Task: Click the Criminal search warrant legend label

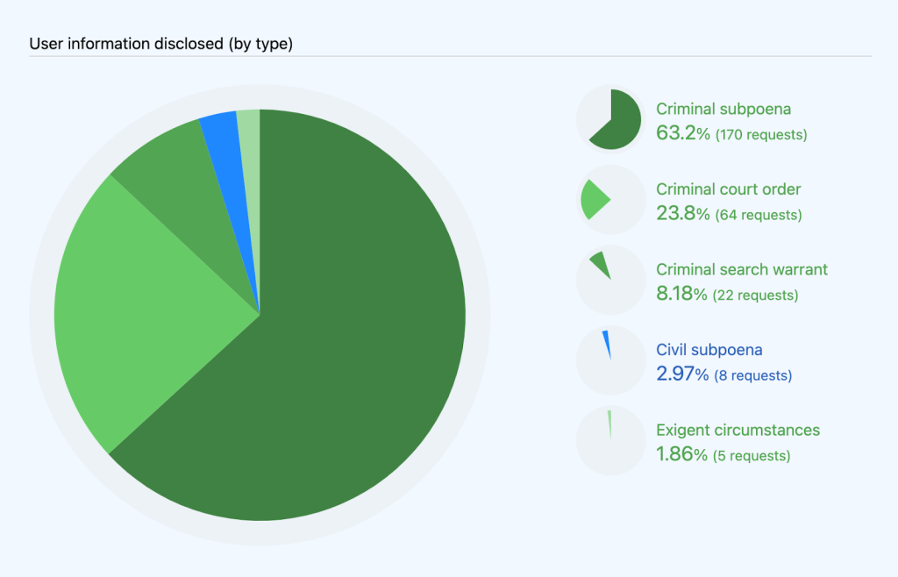Action: click(x=742, y=269)
